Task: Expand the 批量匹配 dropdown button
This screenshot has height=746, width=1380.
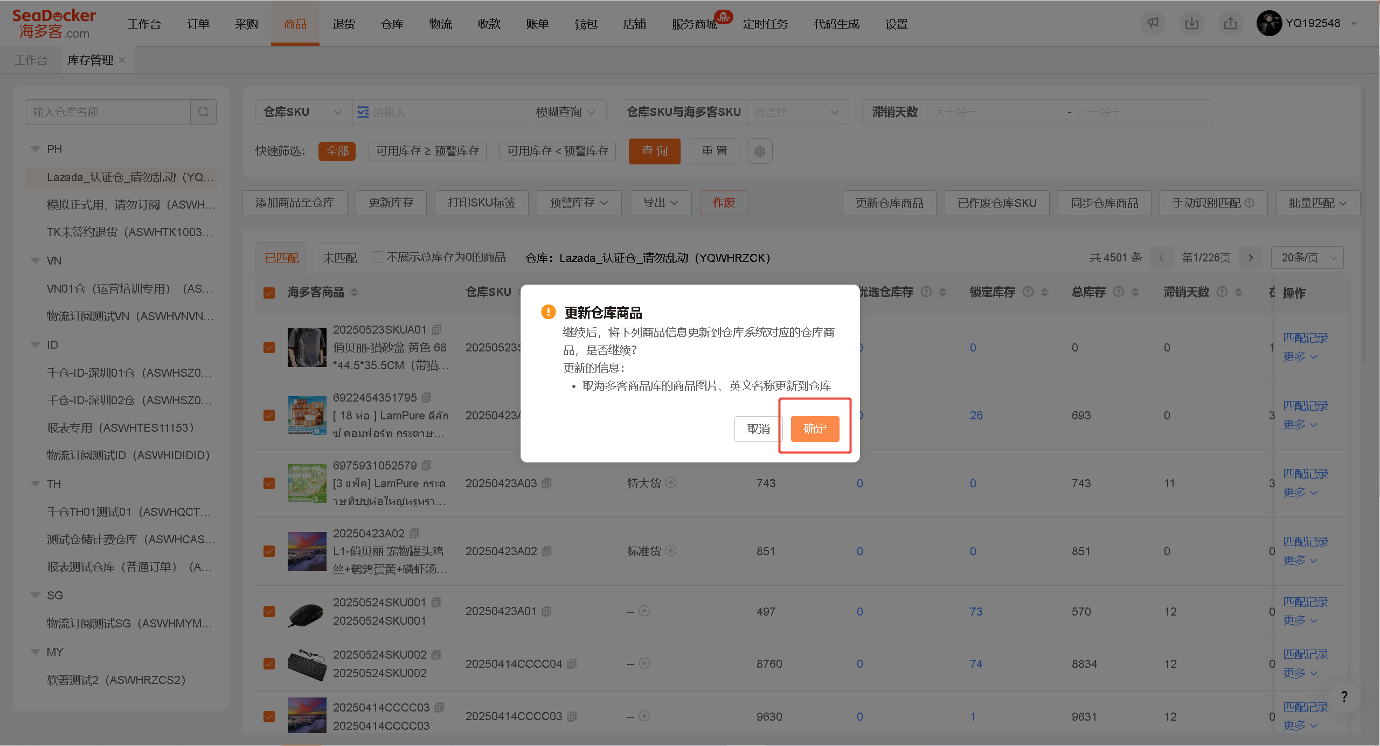Action: [x=1317, y=203]
